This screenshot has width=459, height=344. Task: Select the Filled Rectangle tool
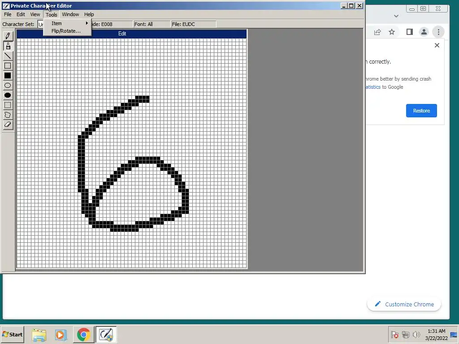(8, 76)
